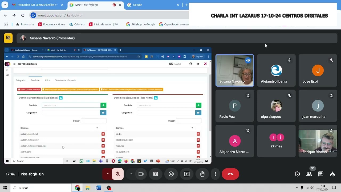
Task: Leave call with red hang-up button
Action: tap(230, 174)
